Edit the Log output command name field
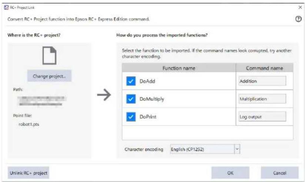The width and height of the screenshot is (305, 182). click(x=262, y=117)
